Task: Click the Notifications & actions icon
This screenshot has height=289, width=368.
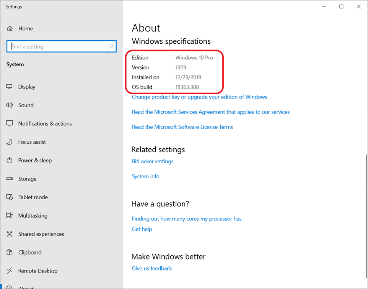Action: coord(10,123)
